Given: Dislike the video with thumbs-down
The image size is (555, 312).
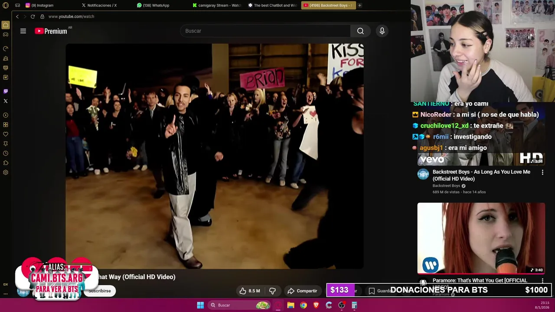Looking at the screenshot, I should (273, 291).
